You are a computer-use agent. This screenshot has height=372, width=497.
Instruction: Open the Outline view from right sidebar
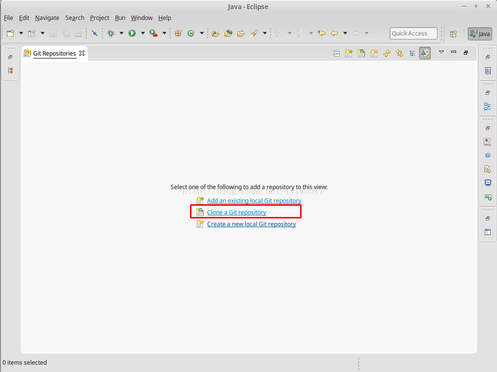488,106
